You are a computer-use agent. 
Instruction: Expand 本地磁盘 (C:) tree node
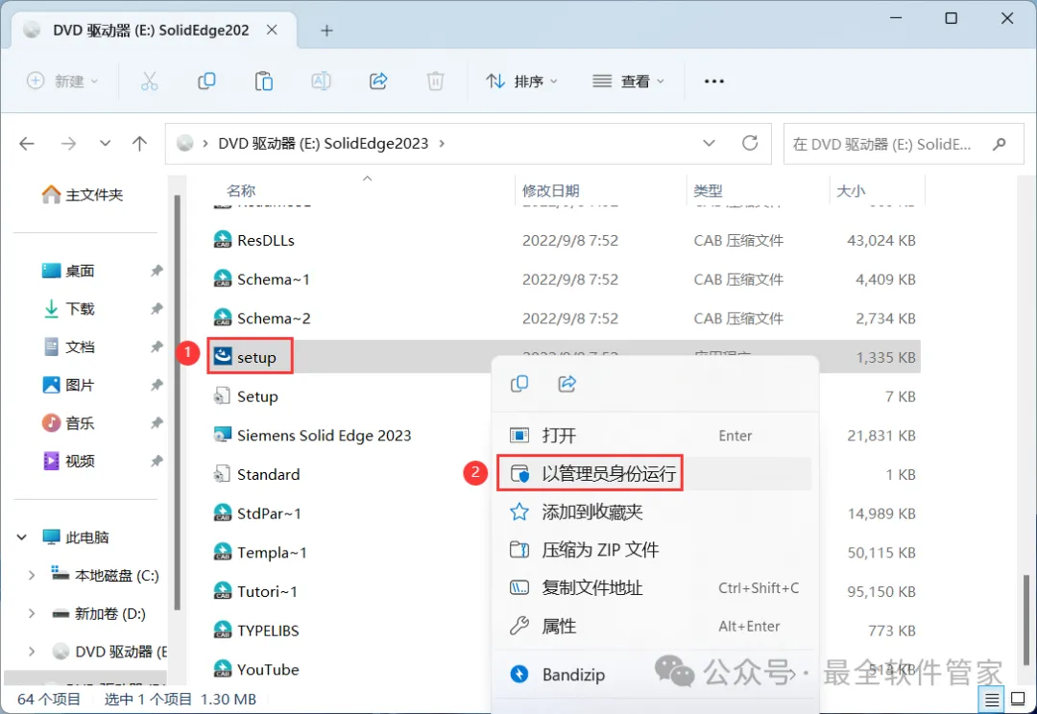coord(31,576)
